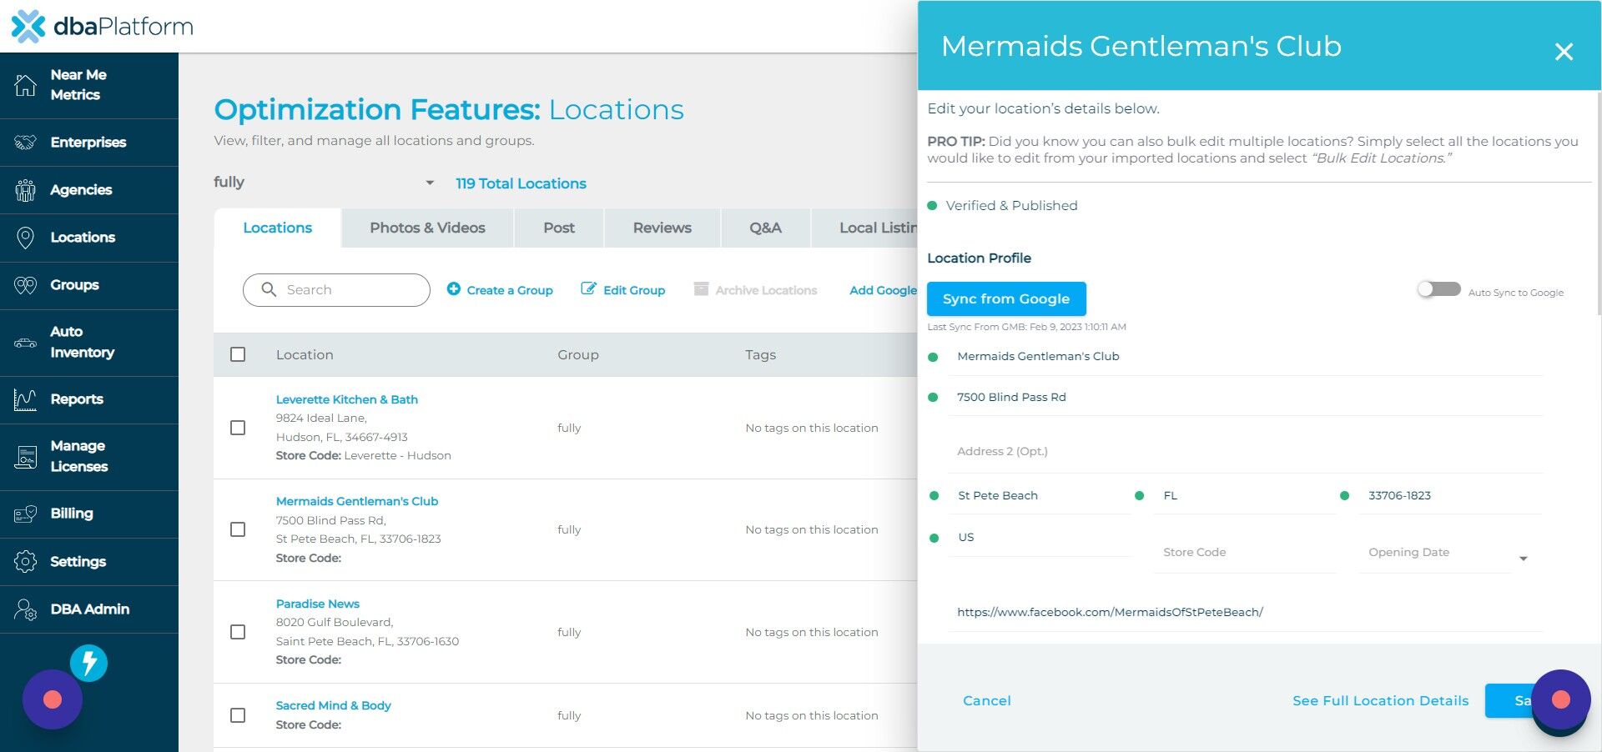Click the Manage Licenses icon
Image resolution: width=1602 pixels, height=752 pixels.
pos(26,456)
